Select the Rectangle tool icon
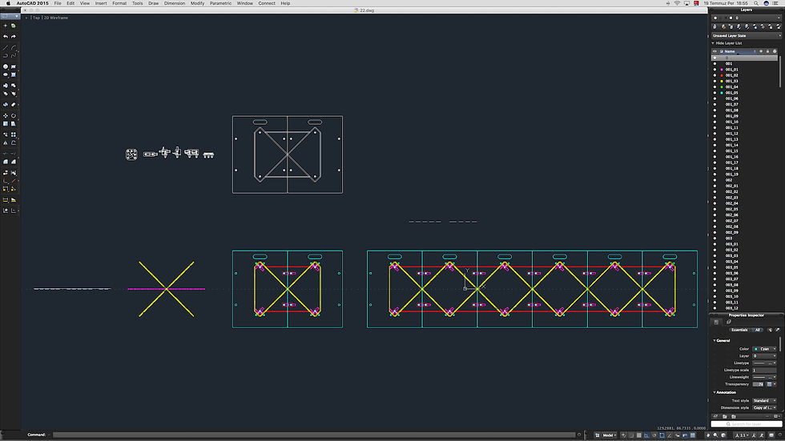 pos(14,66)
